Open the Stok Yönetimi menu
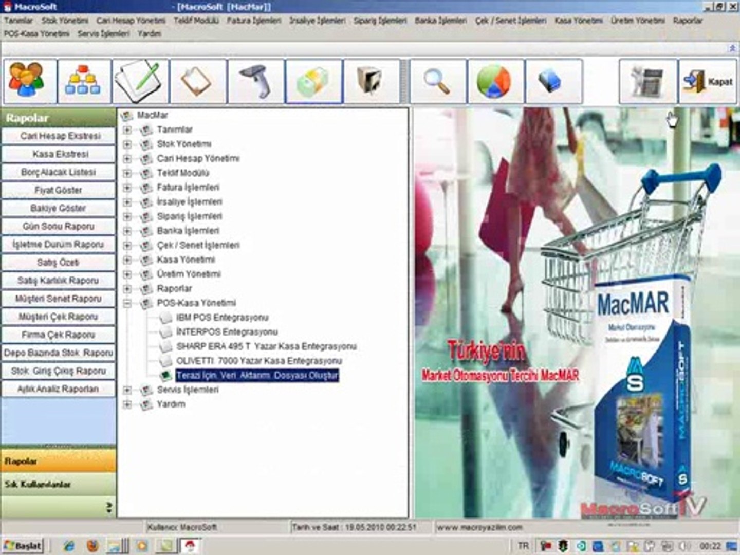 pos(65,21)
